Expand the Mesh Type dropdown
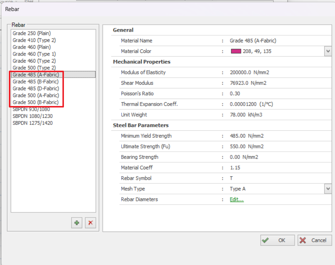 coord(328,189)
